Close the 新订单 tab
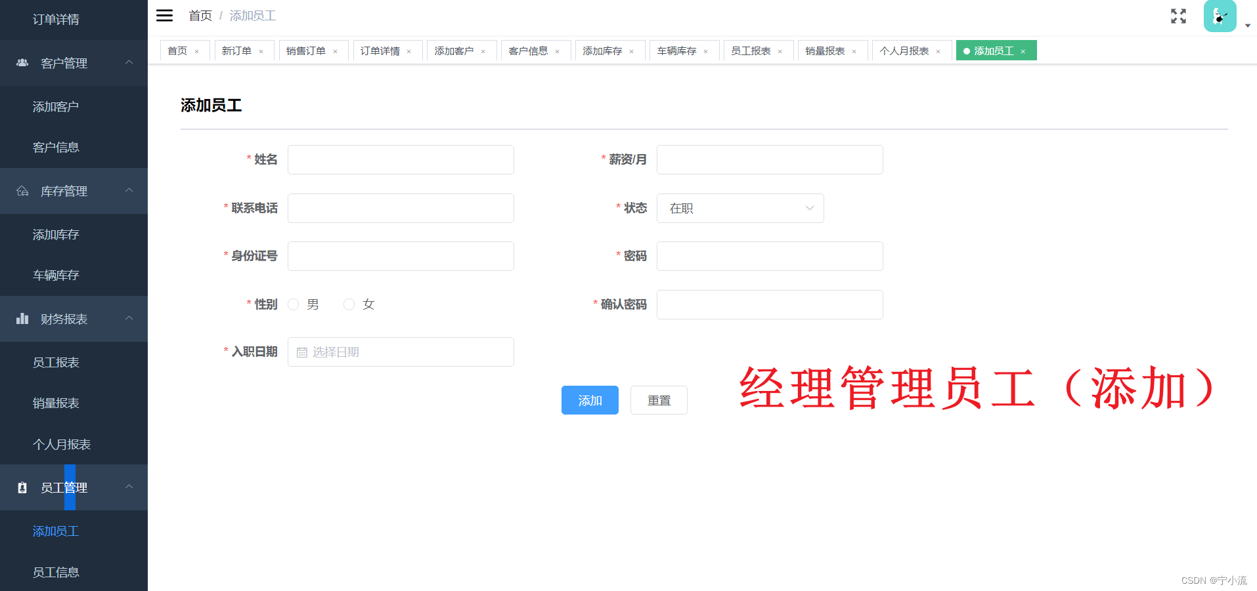This screenshot has width=1257, height=591. coord(261,51)
